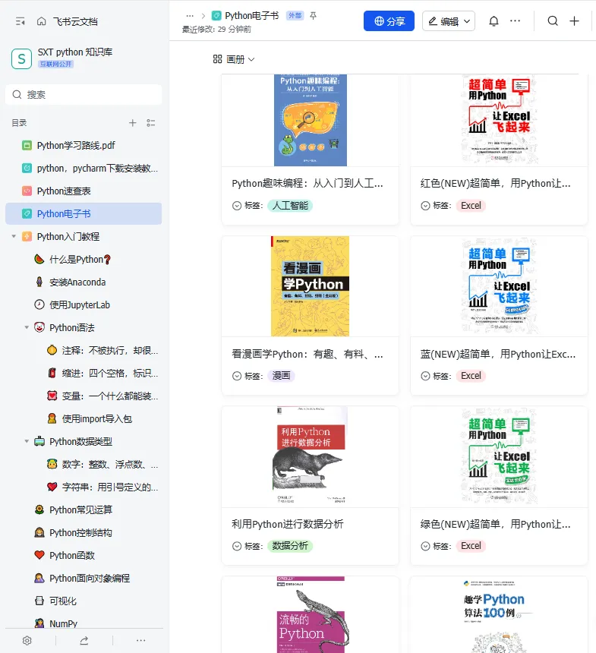
Task: Open the SXT python 知识库 workspace logo
Action: pyautogui.click(x=21, y=58)
